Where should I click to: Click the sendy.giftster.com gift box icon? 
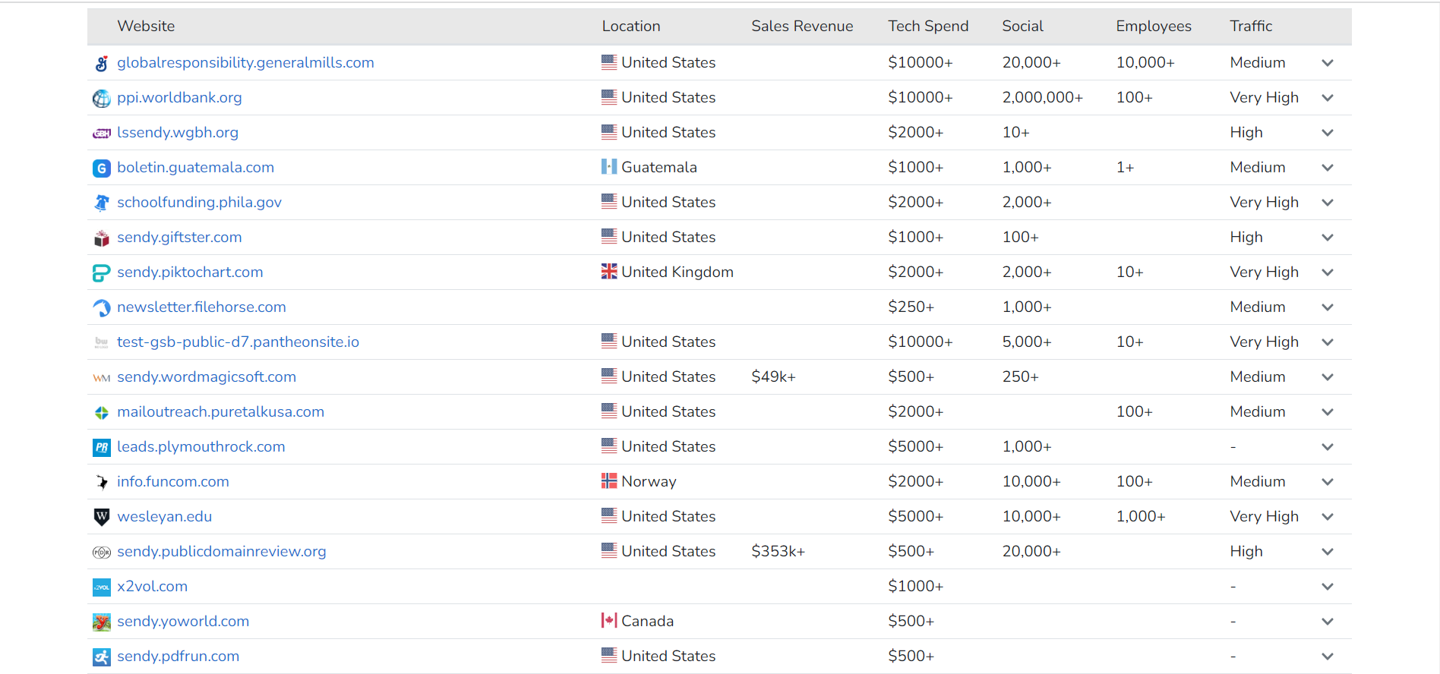101,238
